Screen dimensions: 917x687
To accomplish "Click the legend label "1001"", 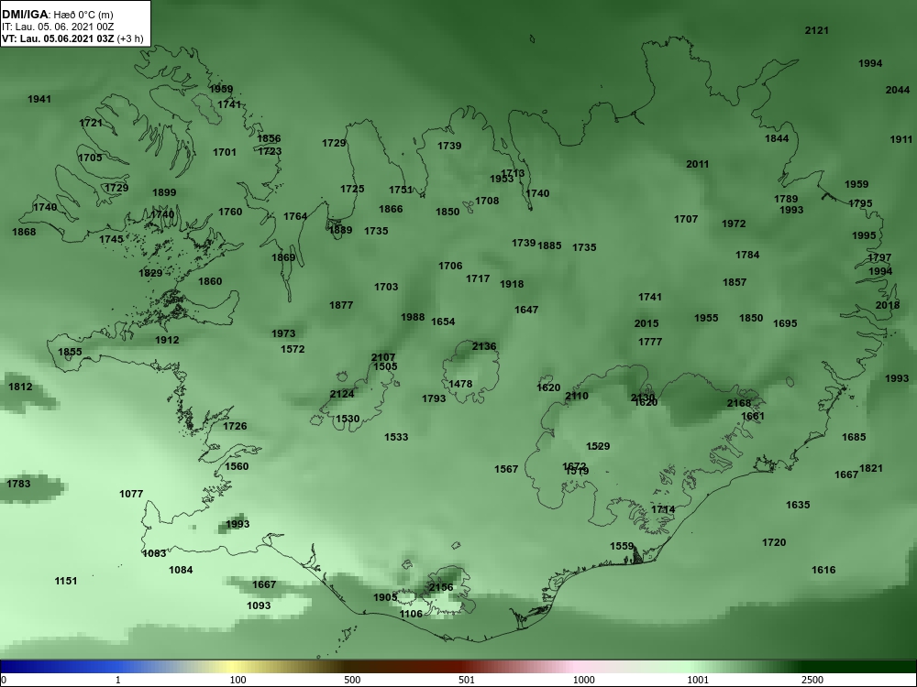I will pyautogui.click(x=698, y=680).
